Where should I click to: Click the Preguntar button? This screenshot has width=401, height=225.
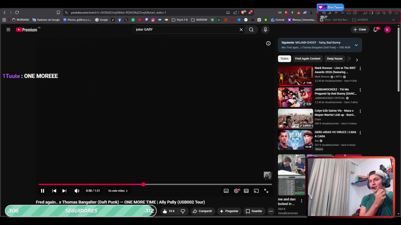coord(229,211)
